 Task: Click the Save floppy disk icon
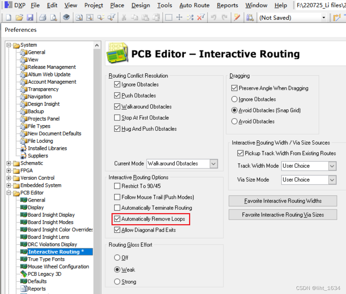click(x=30, y=17)
